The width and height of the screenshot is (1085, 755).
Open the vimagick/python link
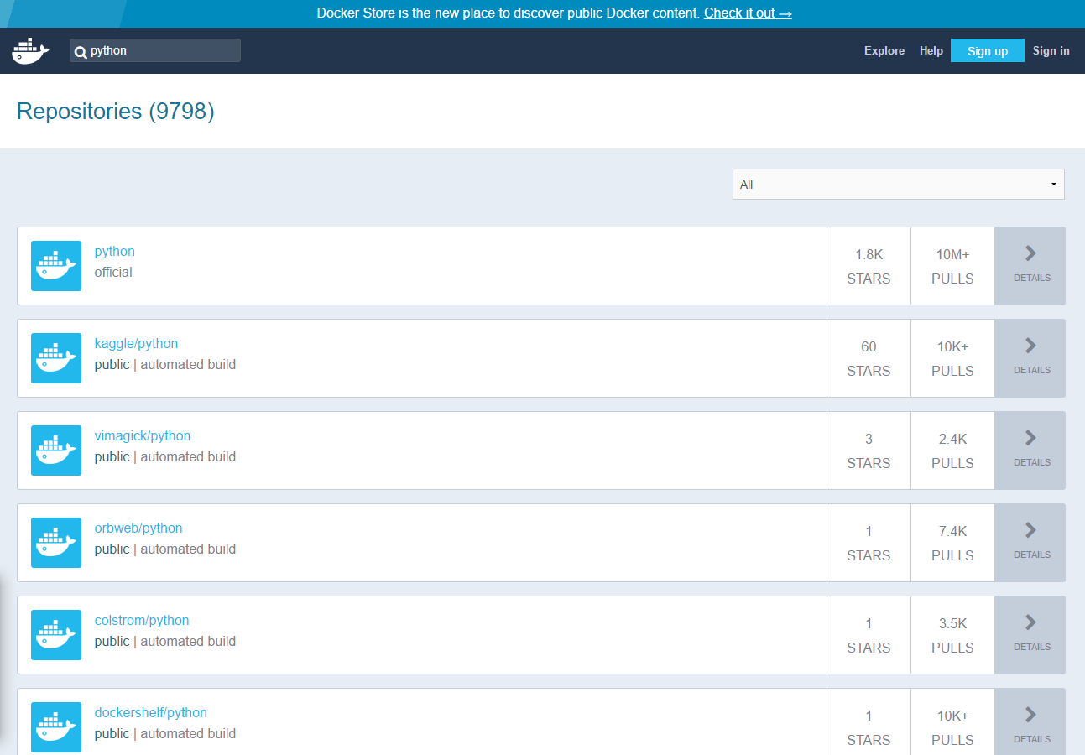pyautogui.click(x=143, y=436)
